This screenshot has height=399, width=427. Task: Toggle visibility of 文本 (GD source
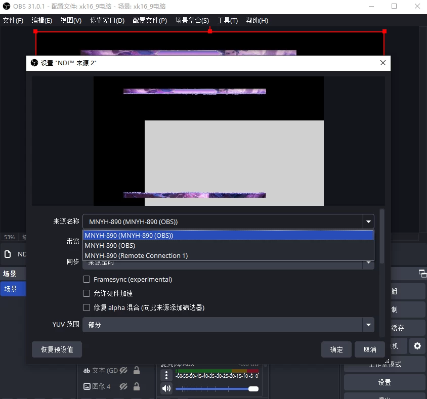point(123,370)
